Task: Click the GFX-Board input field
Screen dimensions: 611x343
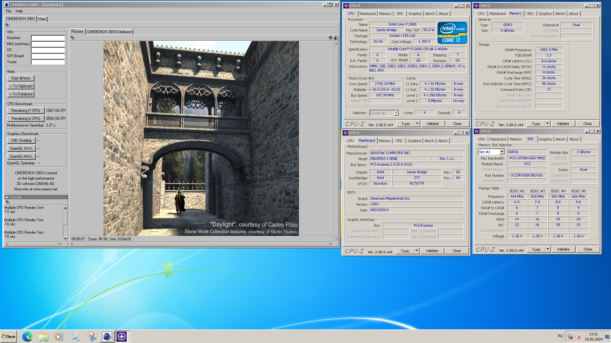Action: coord(48,56)
